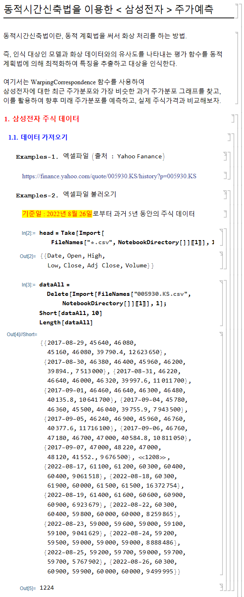Click the data entry 2017-09-05
The height and width of the screenshot is (597, 244).
point(66,418)
